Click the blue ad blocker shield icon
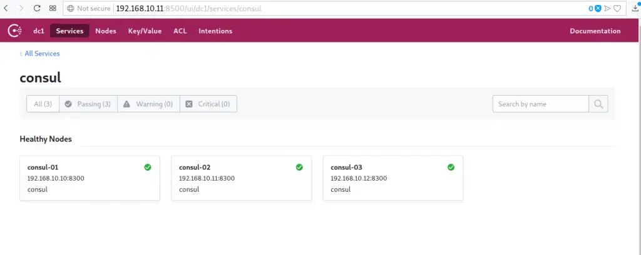This screenshot has height=255, width=641. click(x=598, y=8)
